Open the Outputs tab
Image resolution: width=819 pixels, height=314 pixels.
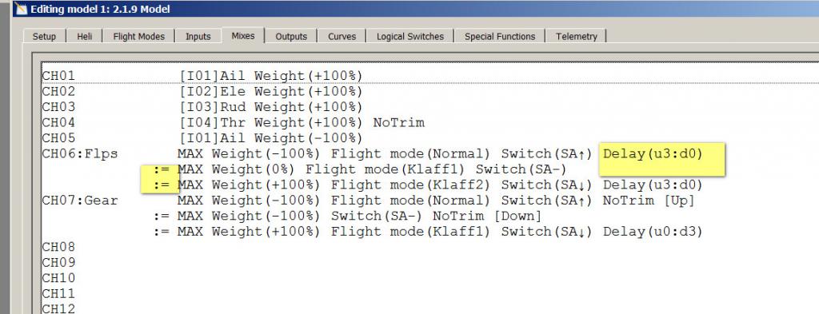[x=291, y=37]
